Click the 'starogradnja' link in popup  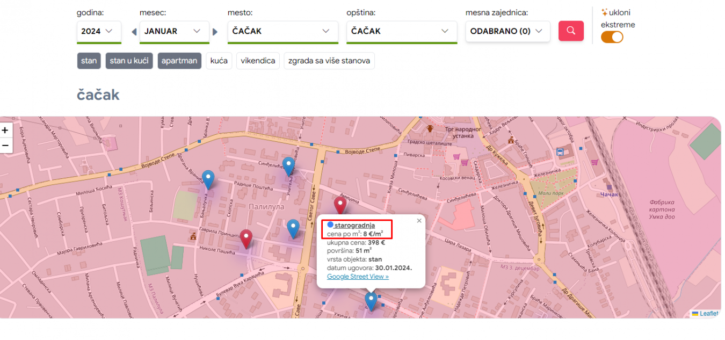[x=354, y=225]
